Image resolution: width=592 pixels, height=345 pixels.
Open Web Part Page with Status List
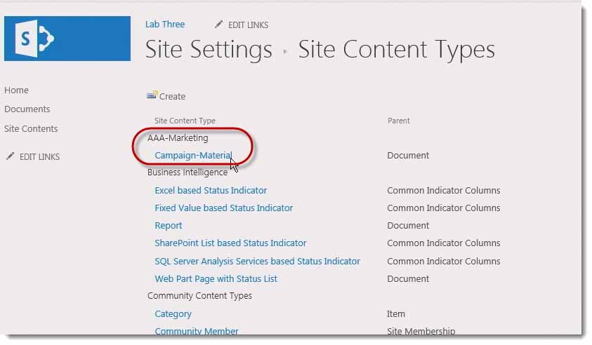[x=216, y=279]
